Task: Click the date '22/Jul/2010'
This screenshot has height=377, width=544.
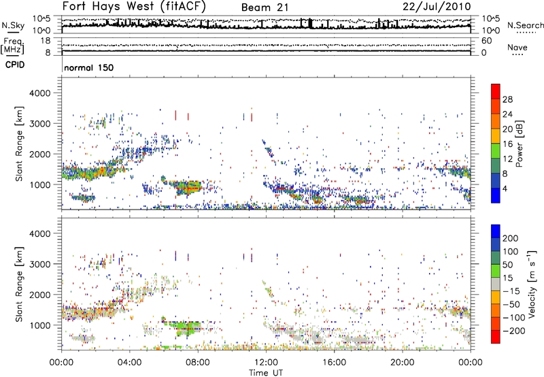Action: [x=437, y=7]
